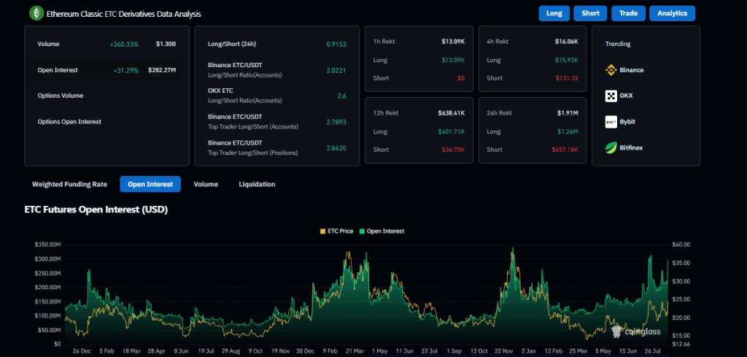Select the OKX exchange icon
The height and width of the screenshot is (357, 747).
click(x=611, y=96)
